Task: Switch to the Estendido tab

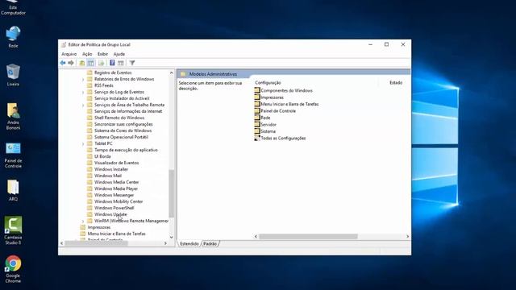Action: (x=189, y=243)
